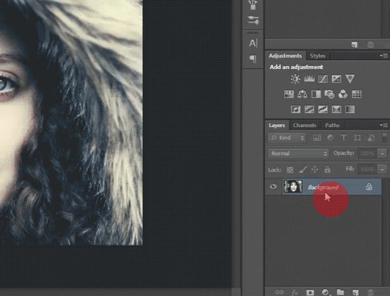Image resolution: width=390 pixels, height=296 pixels.
Task: Turn layer filtering switch on or off
Action: coord(384,138)
